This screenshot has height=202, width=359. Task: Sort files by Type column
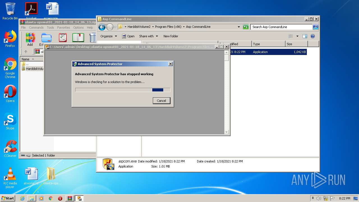(x=268, y=44)
